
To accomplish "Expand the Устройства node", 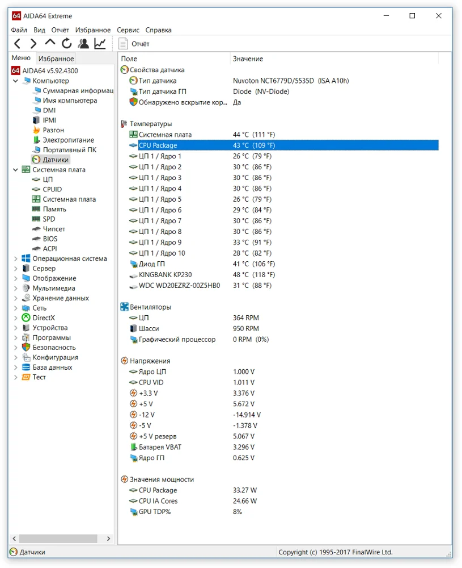I will pos(15,328).
